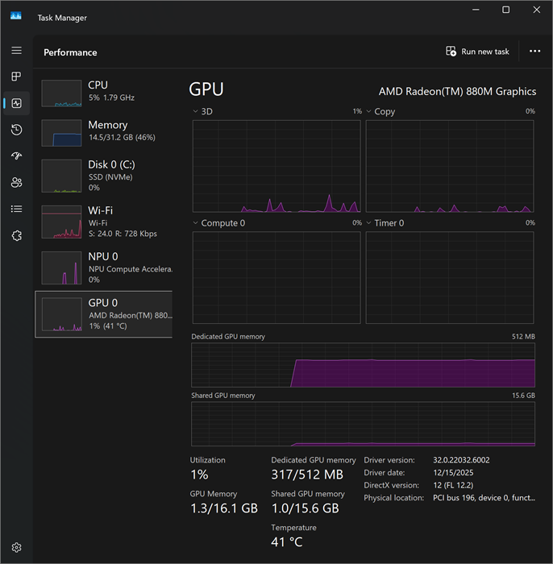Click the NPU Compute Accelera. subtitle
This screenshot has width=553, height=564.
click(x=131, y=269)
